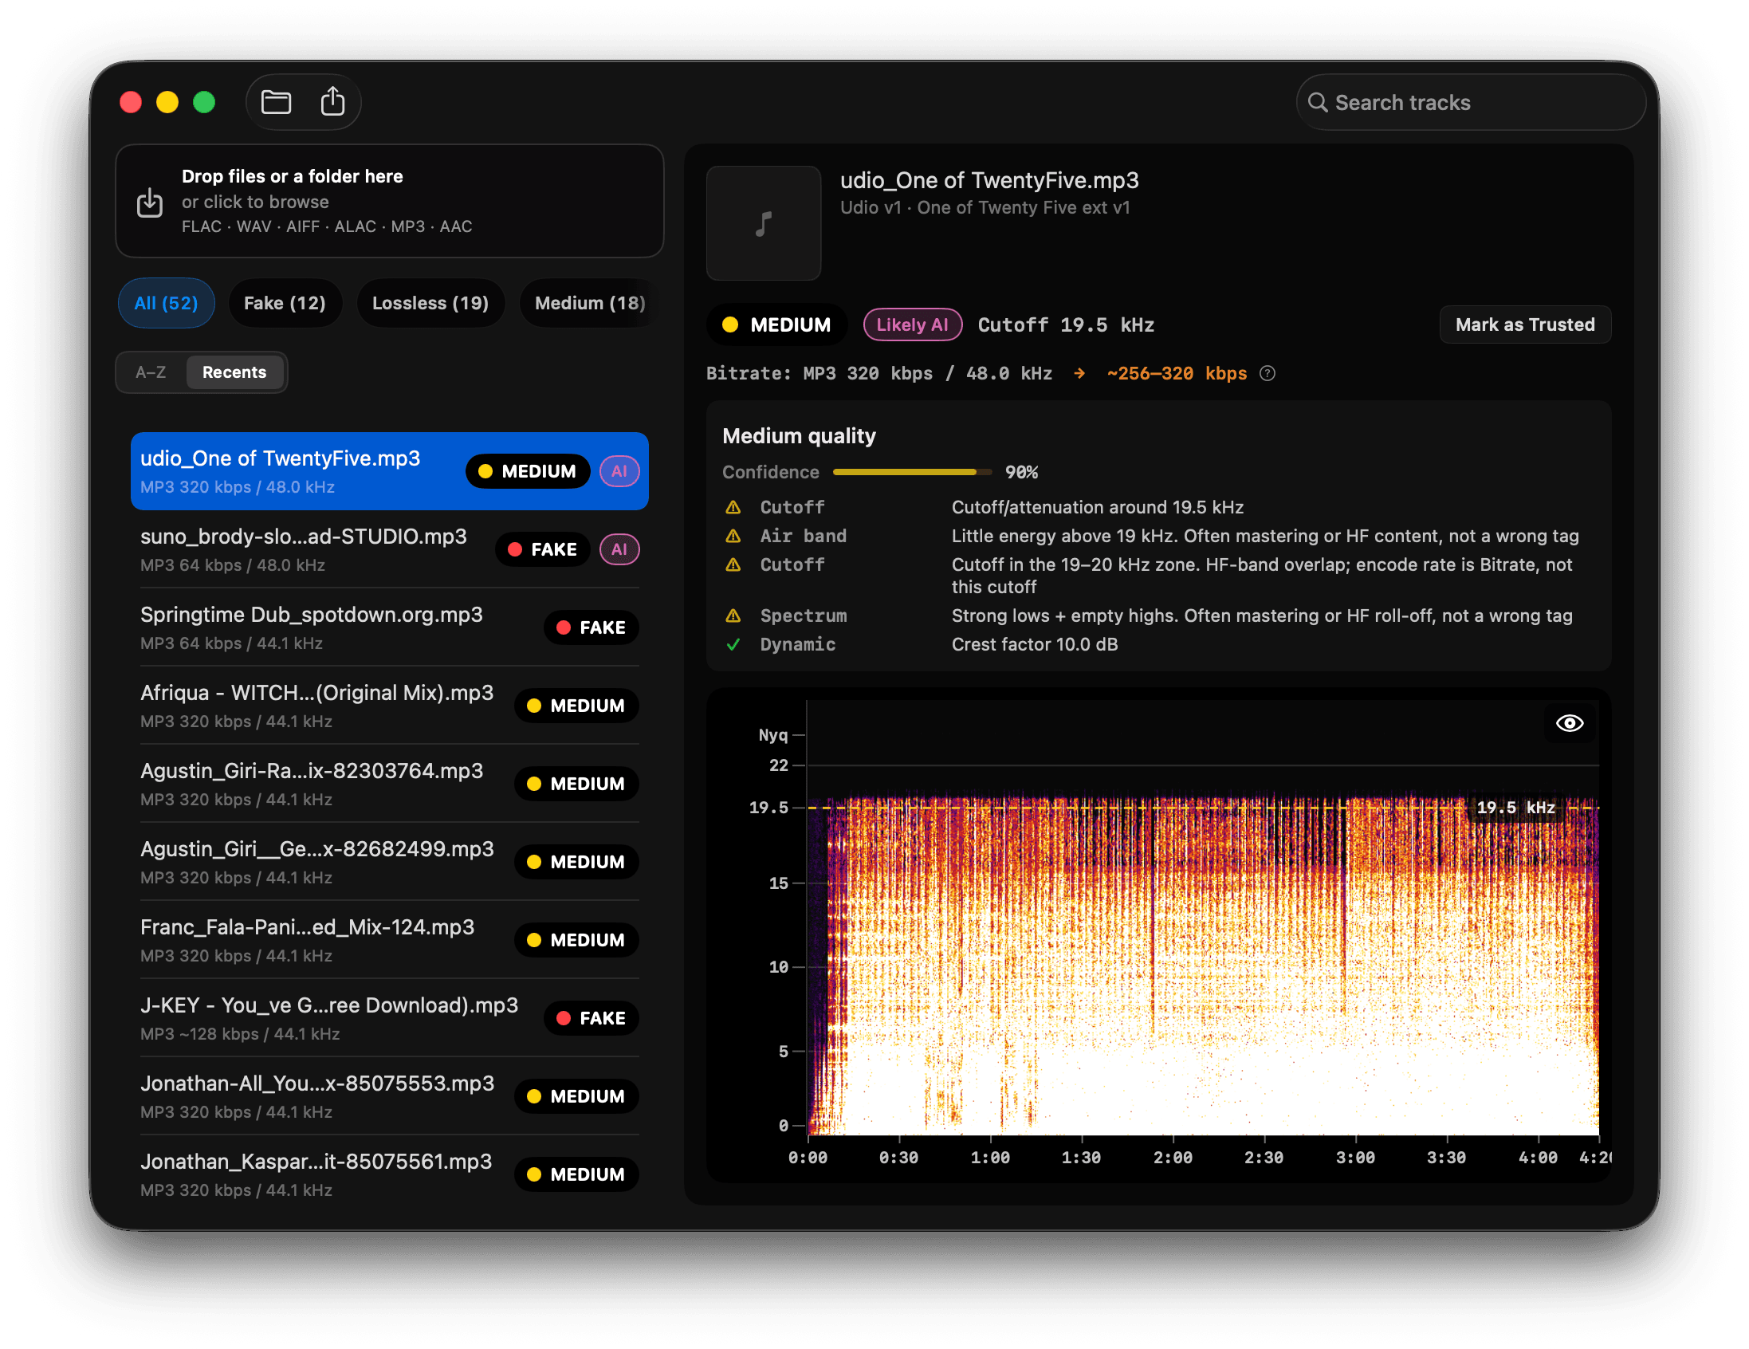
Task: Click the import download icon in drop zone
Action: (150, 203)
